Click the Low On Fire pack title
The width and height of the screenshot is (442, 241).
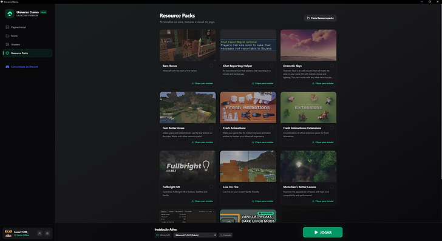point(231,187)
